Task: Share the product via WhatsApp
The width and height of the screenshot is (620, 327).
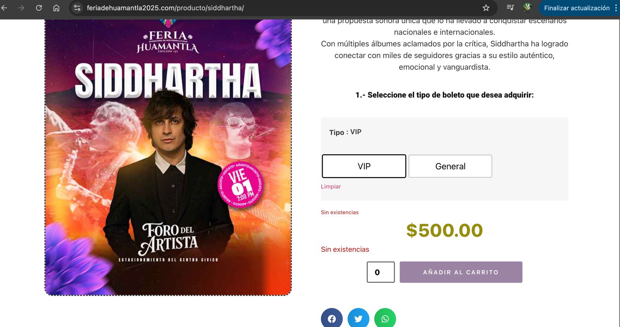Action: (x=385, y=318)
